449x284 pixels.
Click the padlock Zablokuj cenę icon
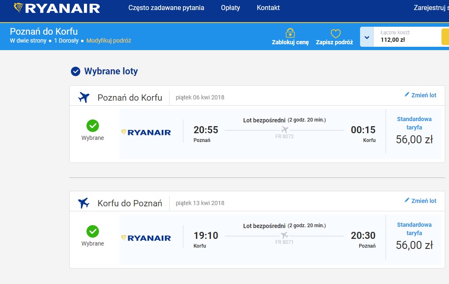290,33
